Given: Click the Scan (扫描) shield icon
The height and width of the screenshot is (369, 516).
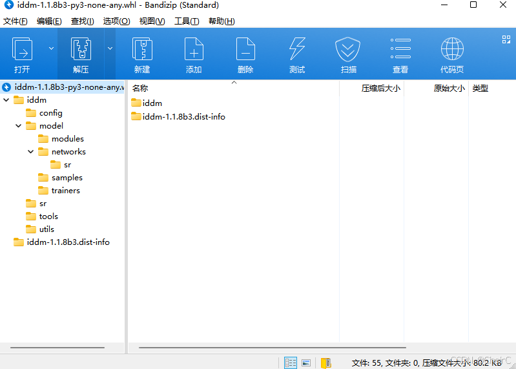Looking at the screenshot, I should 348,49.
